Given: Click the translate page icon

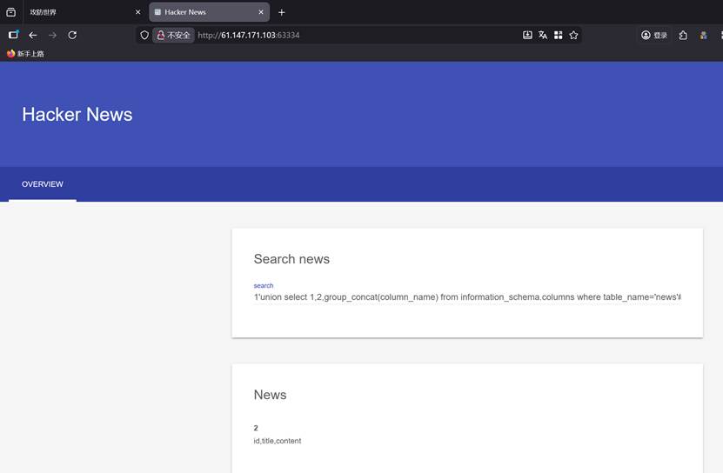Looking at the screenshot, I should tap(543, 35).
